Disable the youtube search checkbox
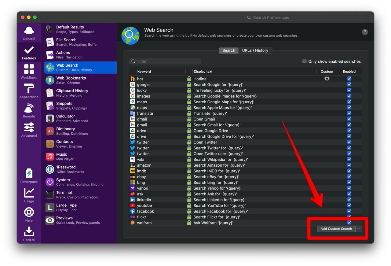Screen dimensions: 391x266 [349, 205]
